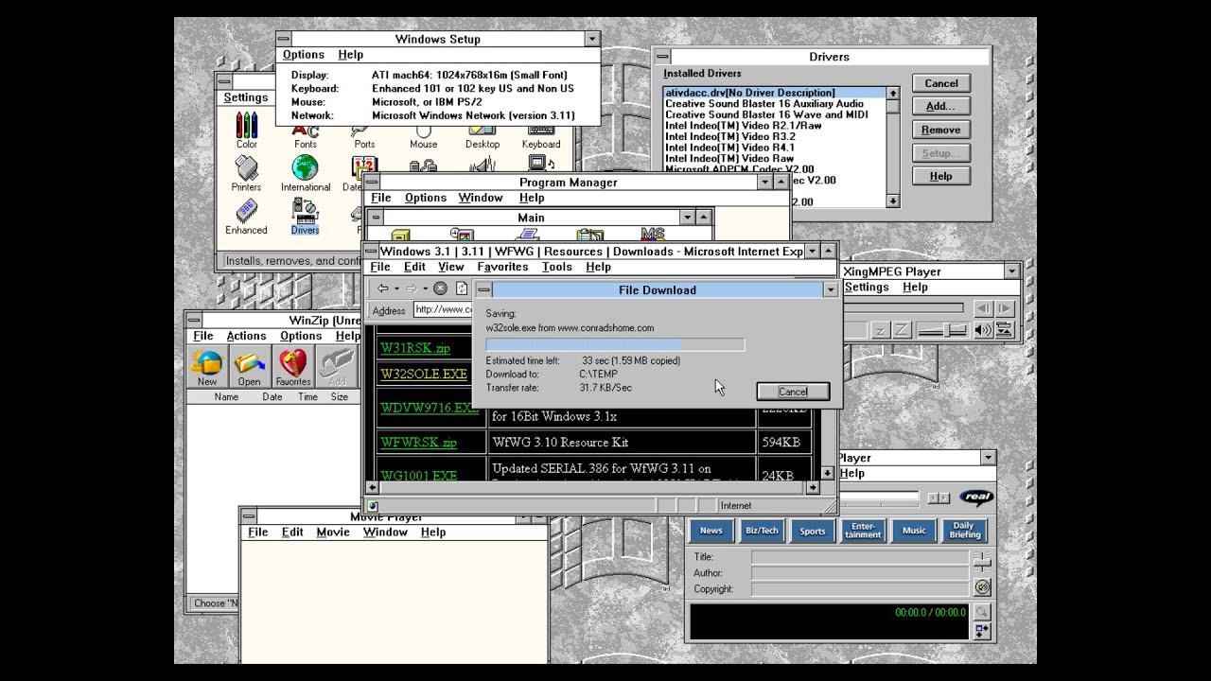This screenshot has width=1211, height=681.
Task: Open Favorites menu in Internet Explorer
Action: [x=502, y=268]
